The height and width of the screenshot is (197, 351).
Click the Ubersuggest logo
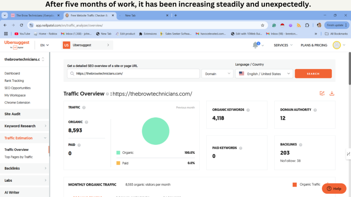pyautogui.click(x=17, y=44)
